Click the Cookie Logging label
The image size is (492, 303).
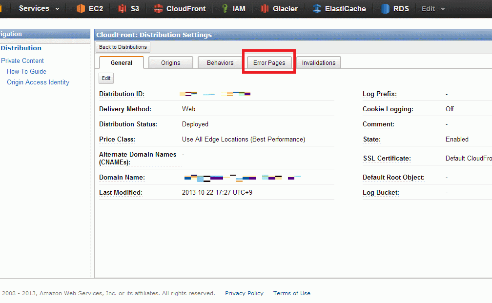click(x=388, y=109)
